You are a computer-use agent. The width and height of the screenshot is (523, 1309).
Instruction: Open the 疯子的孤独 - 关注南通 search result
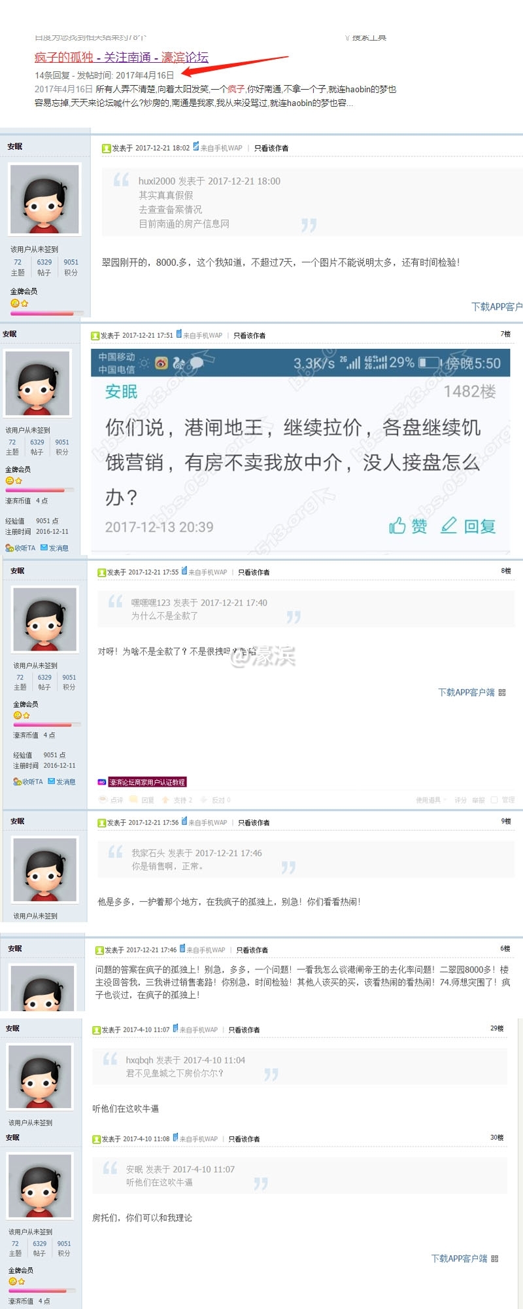click(x=122, y=57)
